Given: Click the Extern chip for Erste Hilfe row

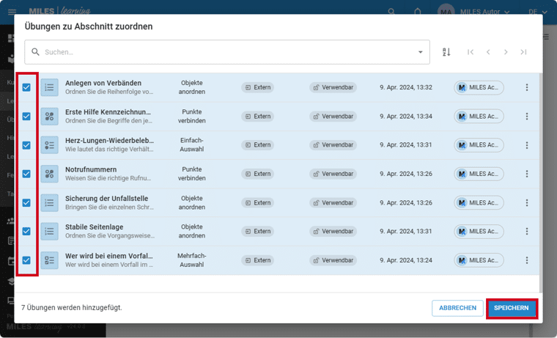Looking at the screenshot, I should pyautogui.click(x=258, y=116).
